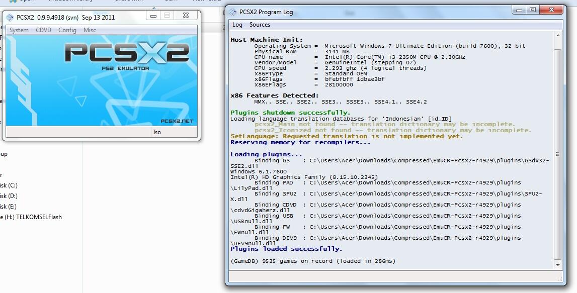The height and width of the screenshot is (293, 577).
Task: Click the PCSX2.NET text on splash
Action: pos(177,121)
